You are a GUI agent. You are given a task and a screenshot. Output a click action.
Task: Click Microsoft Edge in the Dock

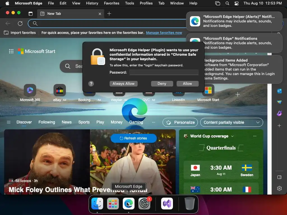click(x=128, y=204)
